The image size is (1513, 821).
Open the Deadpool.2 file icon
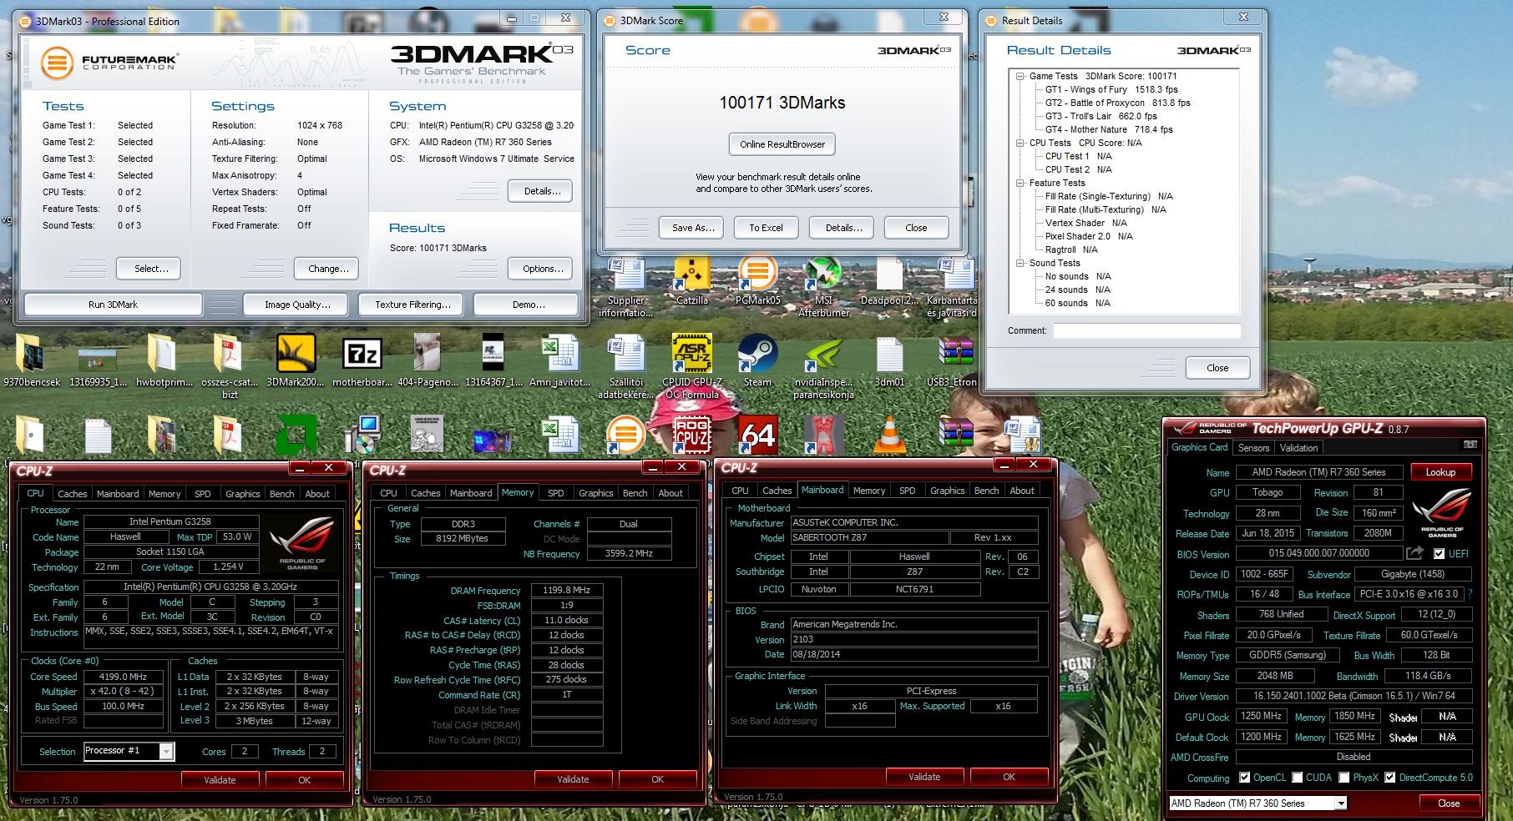click(889, 280)
